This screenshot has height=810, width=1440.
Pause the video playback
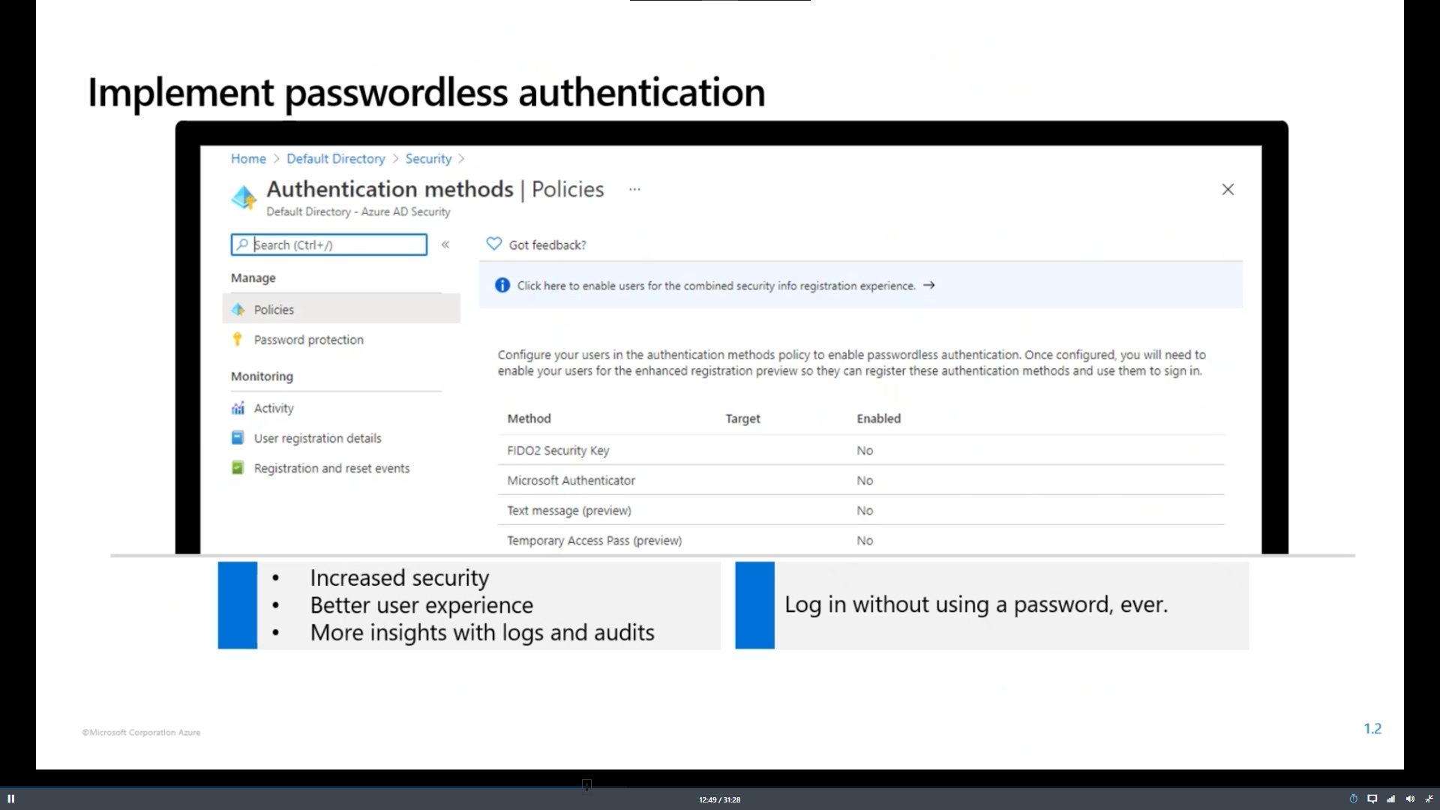pyautogui.click(x=10, y=799)
